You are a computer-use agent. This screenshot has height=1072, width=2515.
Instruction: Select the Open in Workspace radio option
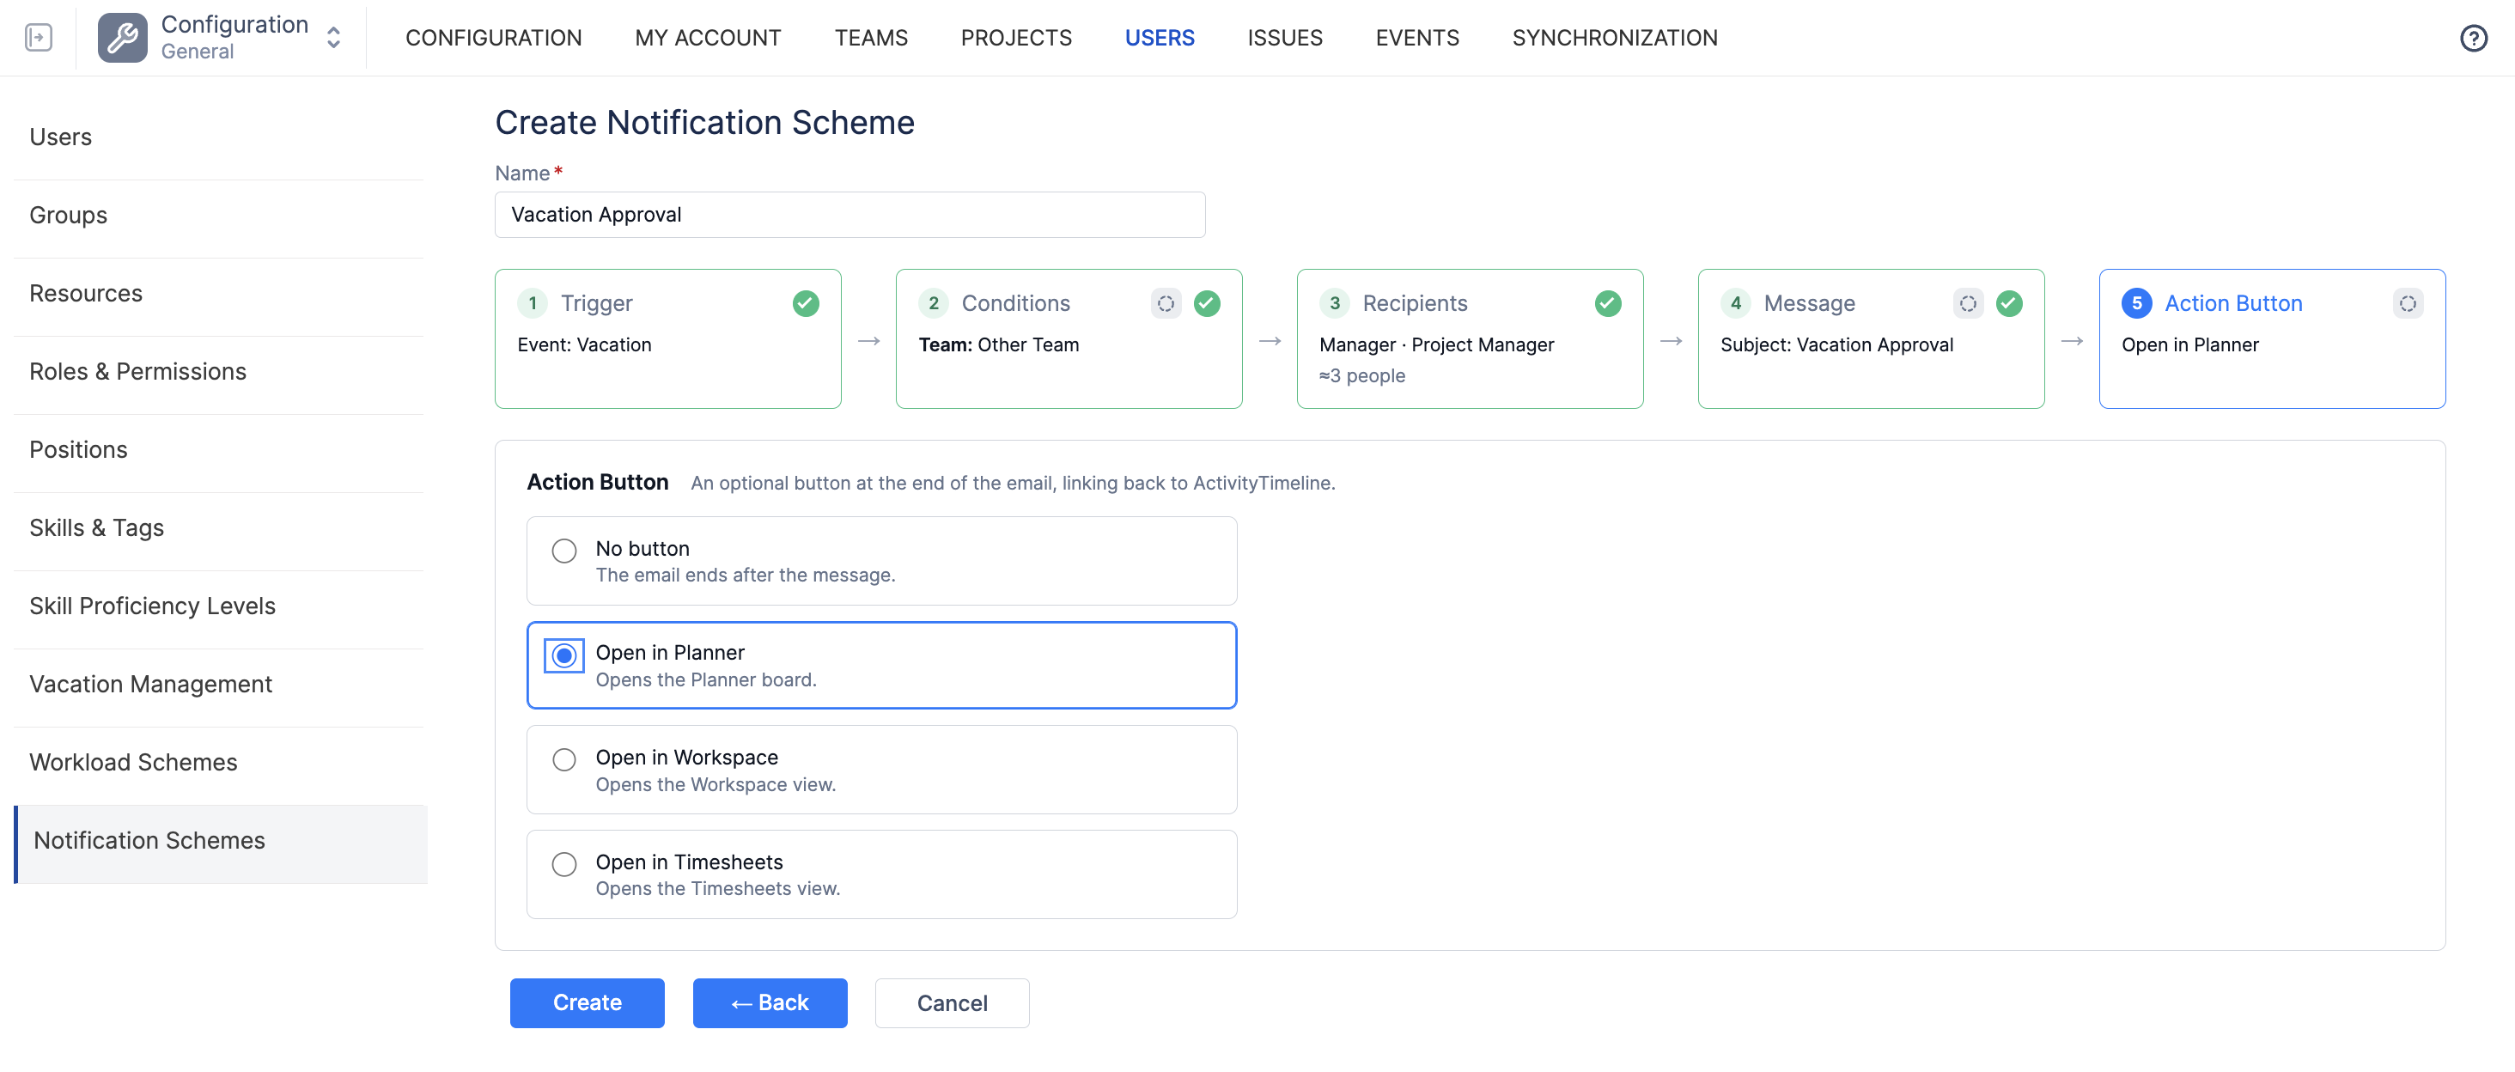[564, 759]
